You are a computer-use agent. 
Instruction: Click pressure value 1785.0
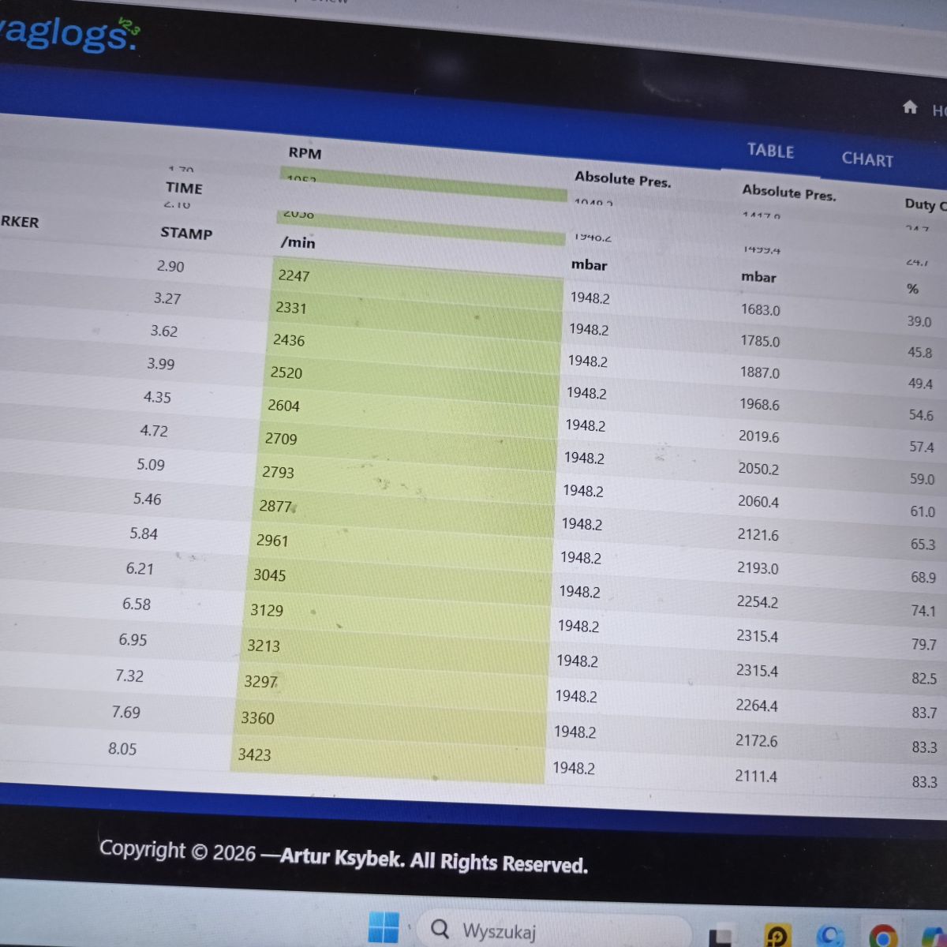click(x=760, y=341)
